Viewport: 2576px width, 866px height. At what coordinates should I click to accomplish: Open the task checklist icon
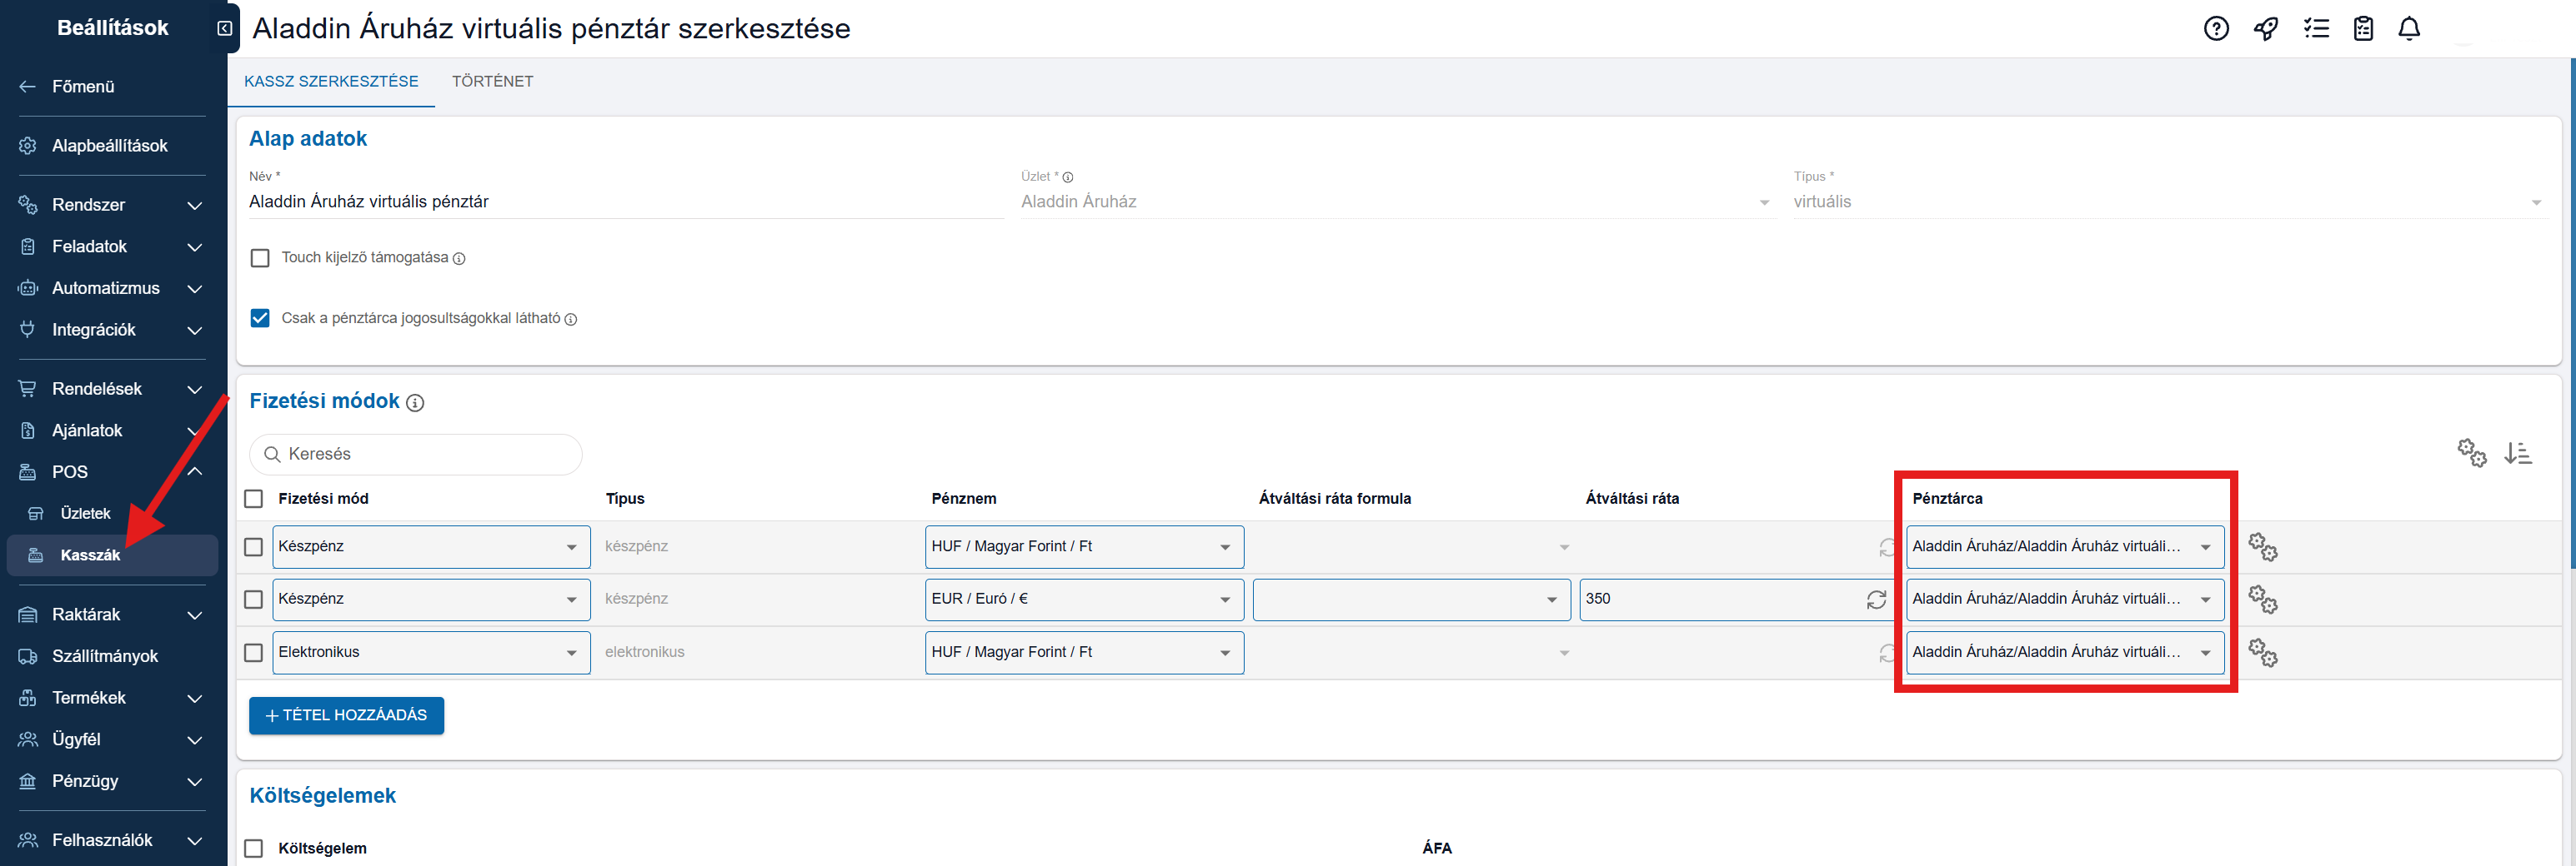(x=2315, y=29)
